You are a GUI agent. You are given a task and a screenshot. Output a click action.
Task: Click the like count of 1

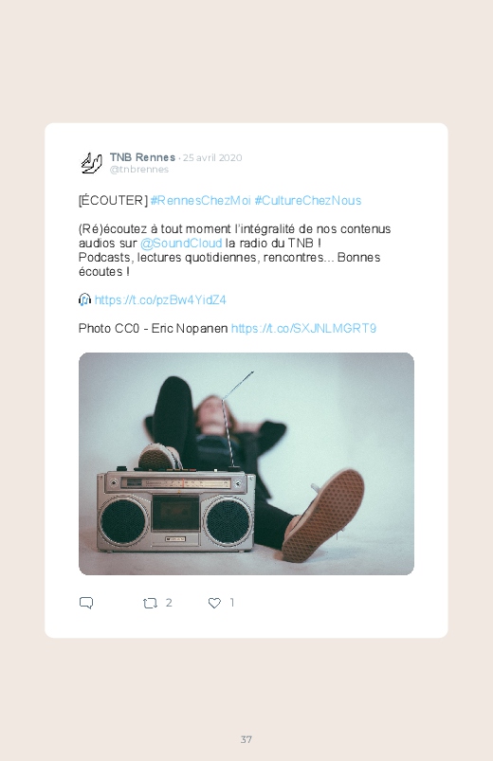coord(232,603)
